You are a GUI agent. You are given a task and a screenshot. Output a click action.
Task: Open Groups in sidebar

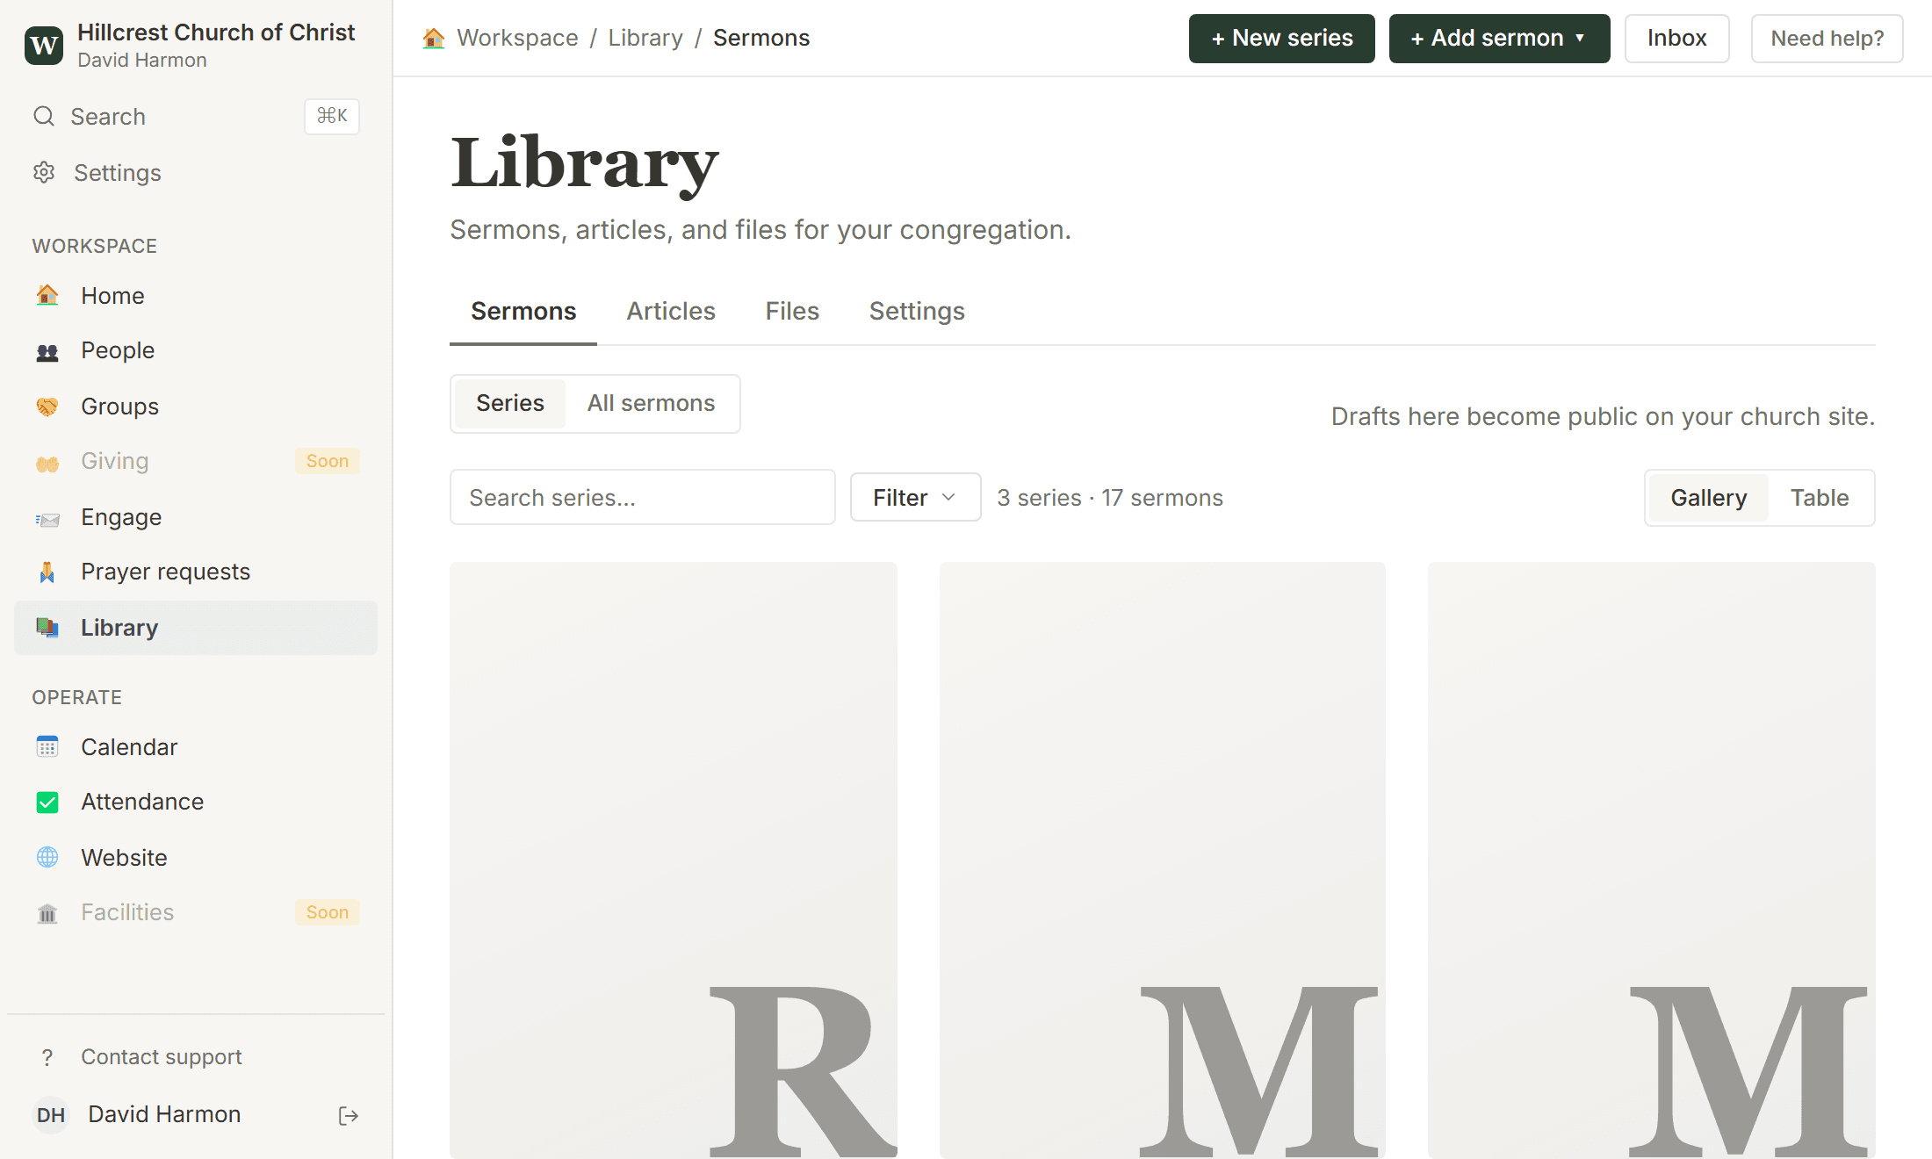click(196, 407)
